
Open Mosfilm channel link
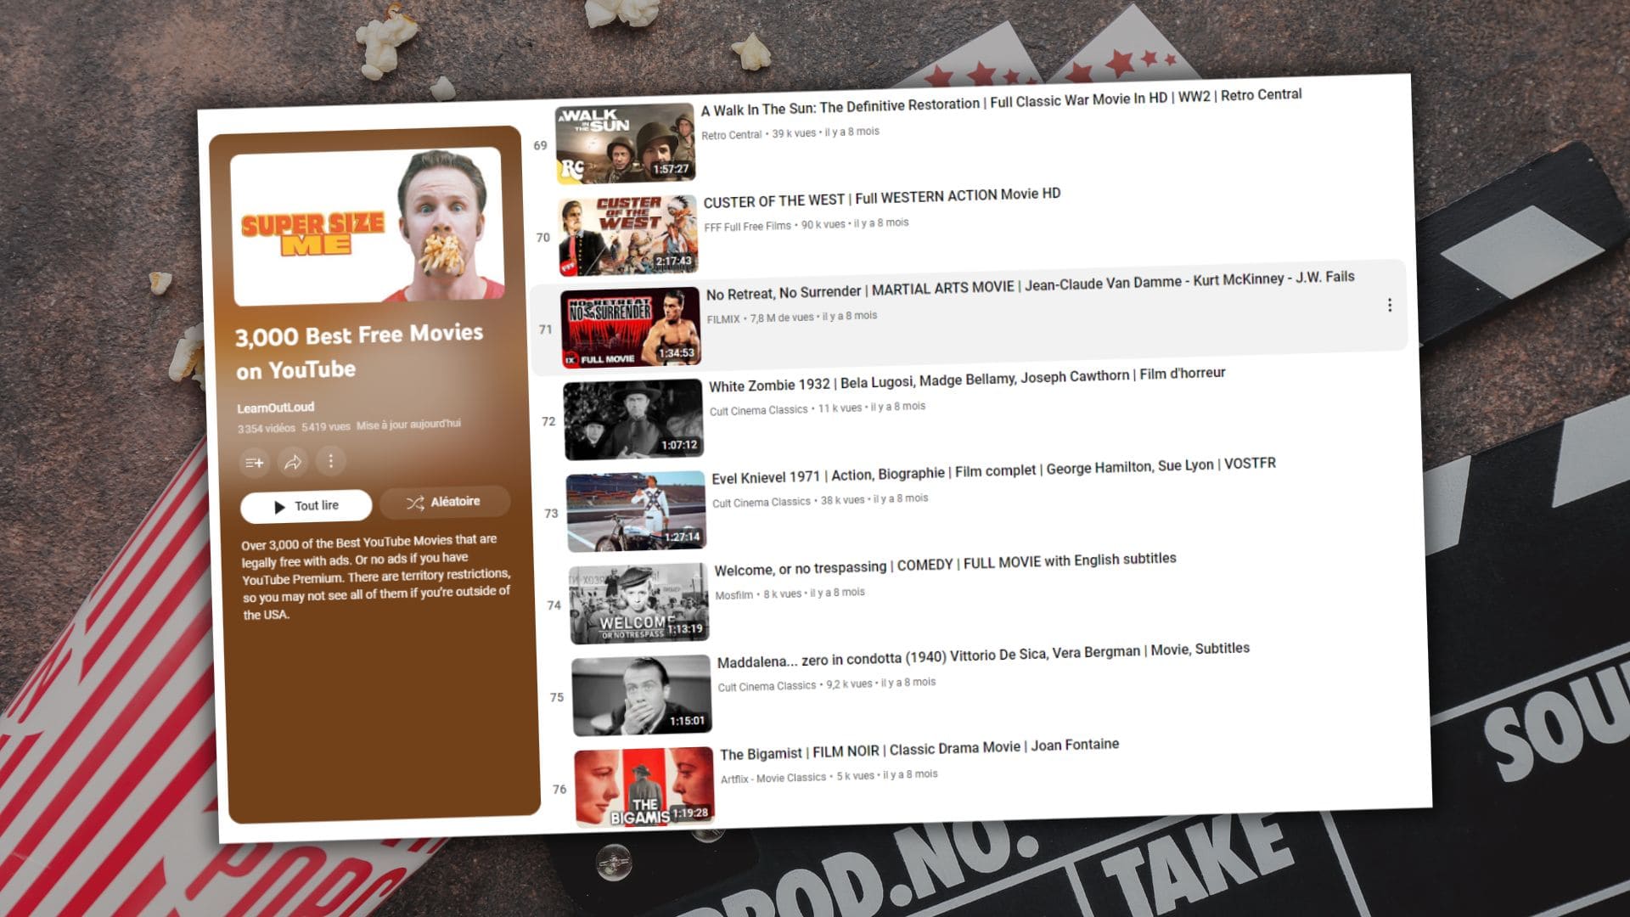pyautogui.click(x=733, y=595)
